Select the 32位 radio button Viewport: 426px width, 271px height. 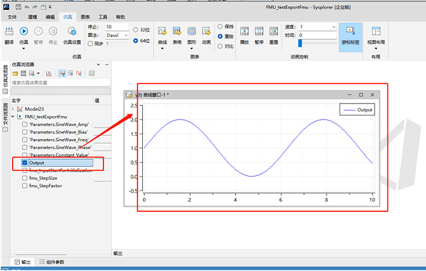point(135,30)
